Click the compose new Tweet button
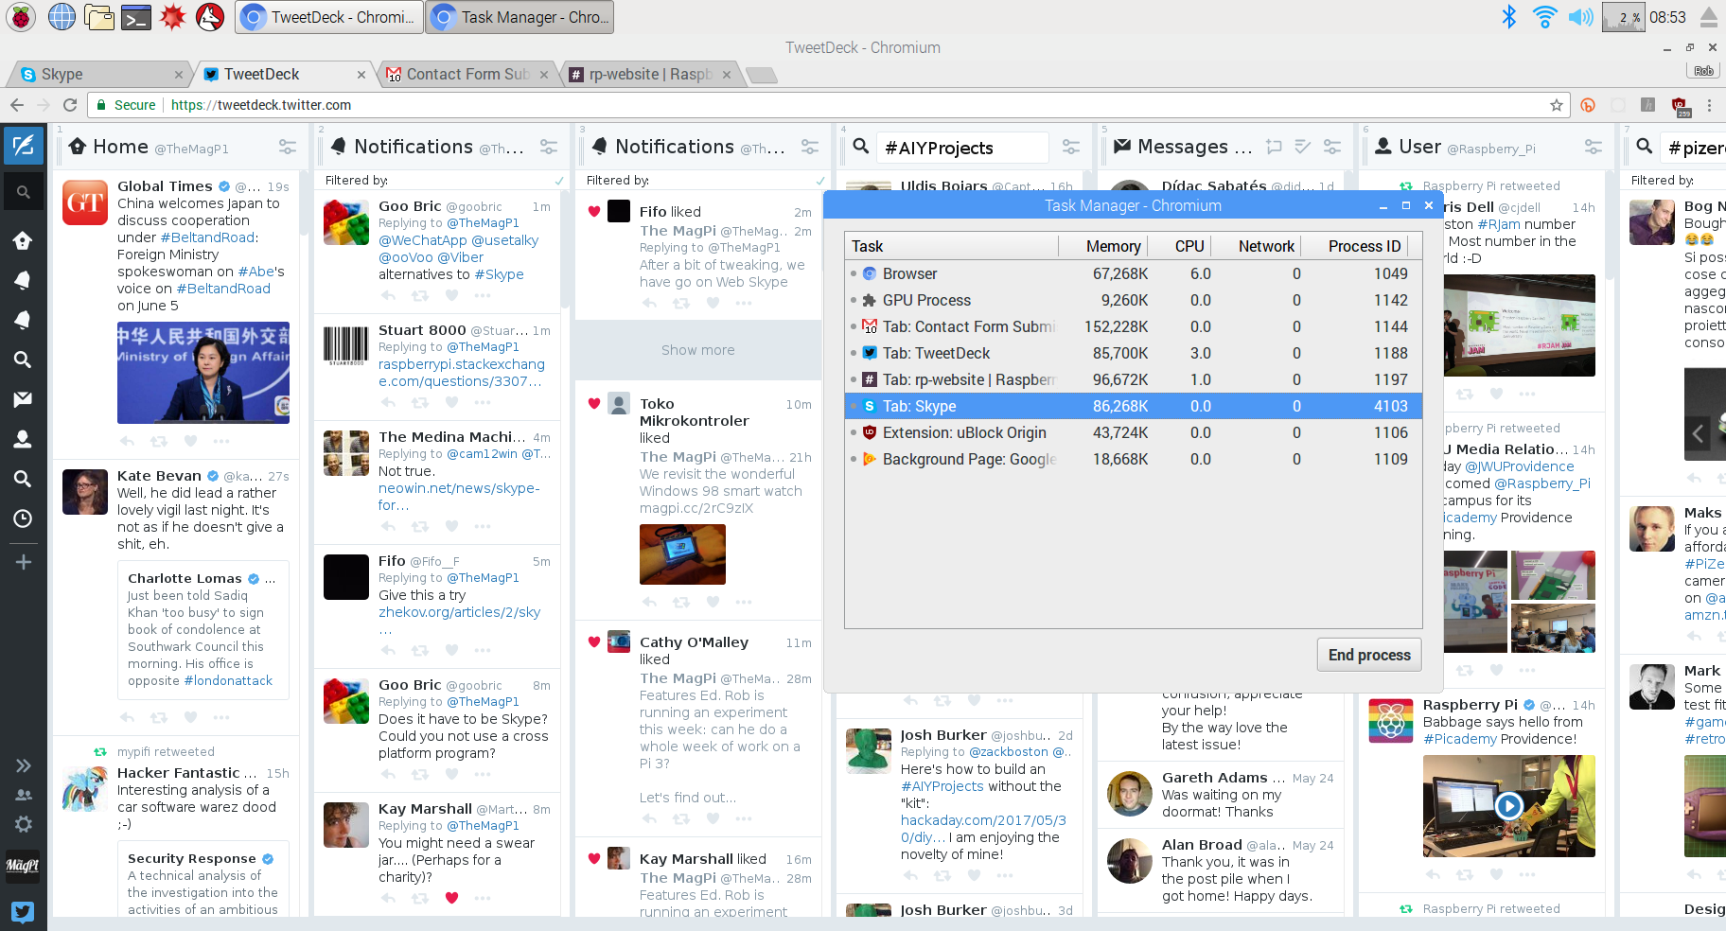 (x=23, y=146)
